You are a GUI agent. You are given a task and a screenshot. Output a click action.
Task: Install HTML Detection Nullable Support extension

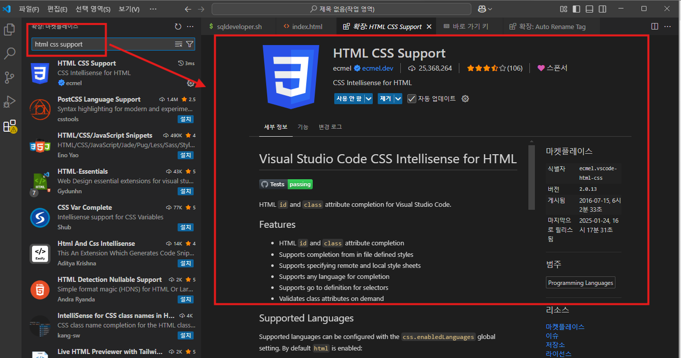pos(186,299)
